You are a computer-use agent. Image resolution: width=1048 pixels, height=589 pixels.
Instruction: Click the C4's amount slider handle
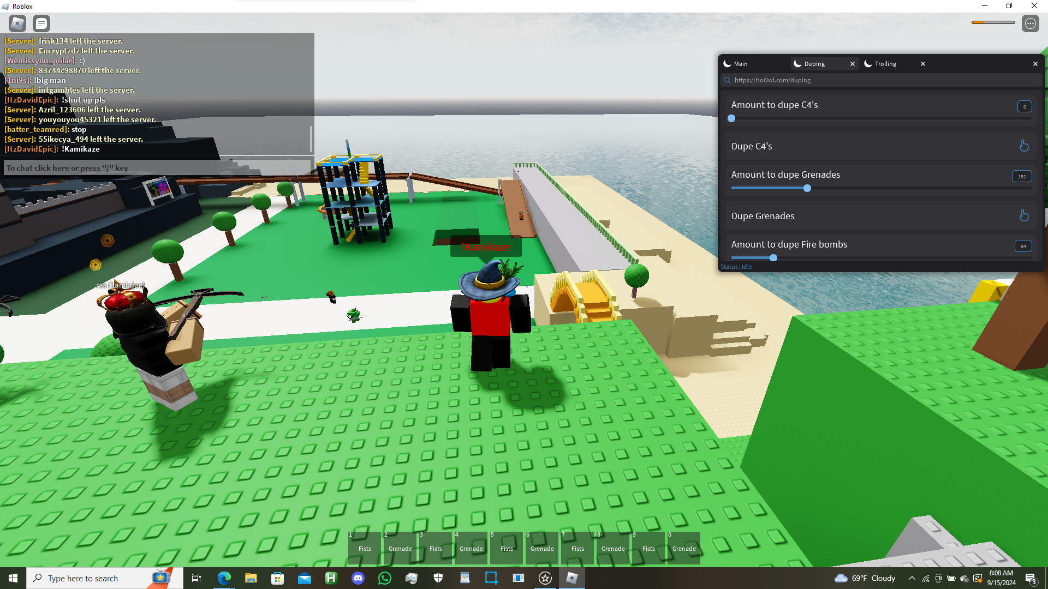coord(731,118)
